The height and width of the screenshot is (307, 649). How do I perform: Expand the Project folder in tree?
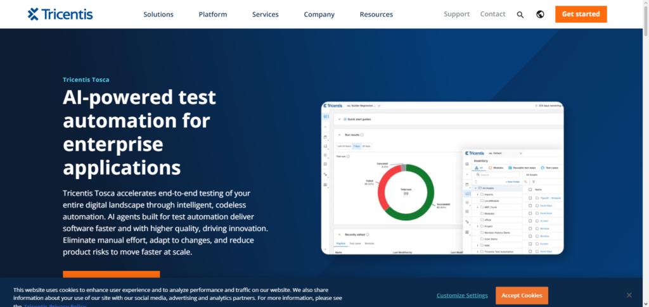(x=478, y=227)
